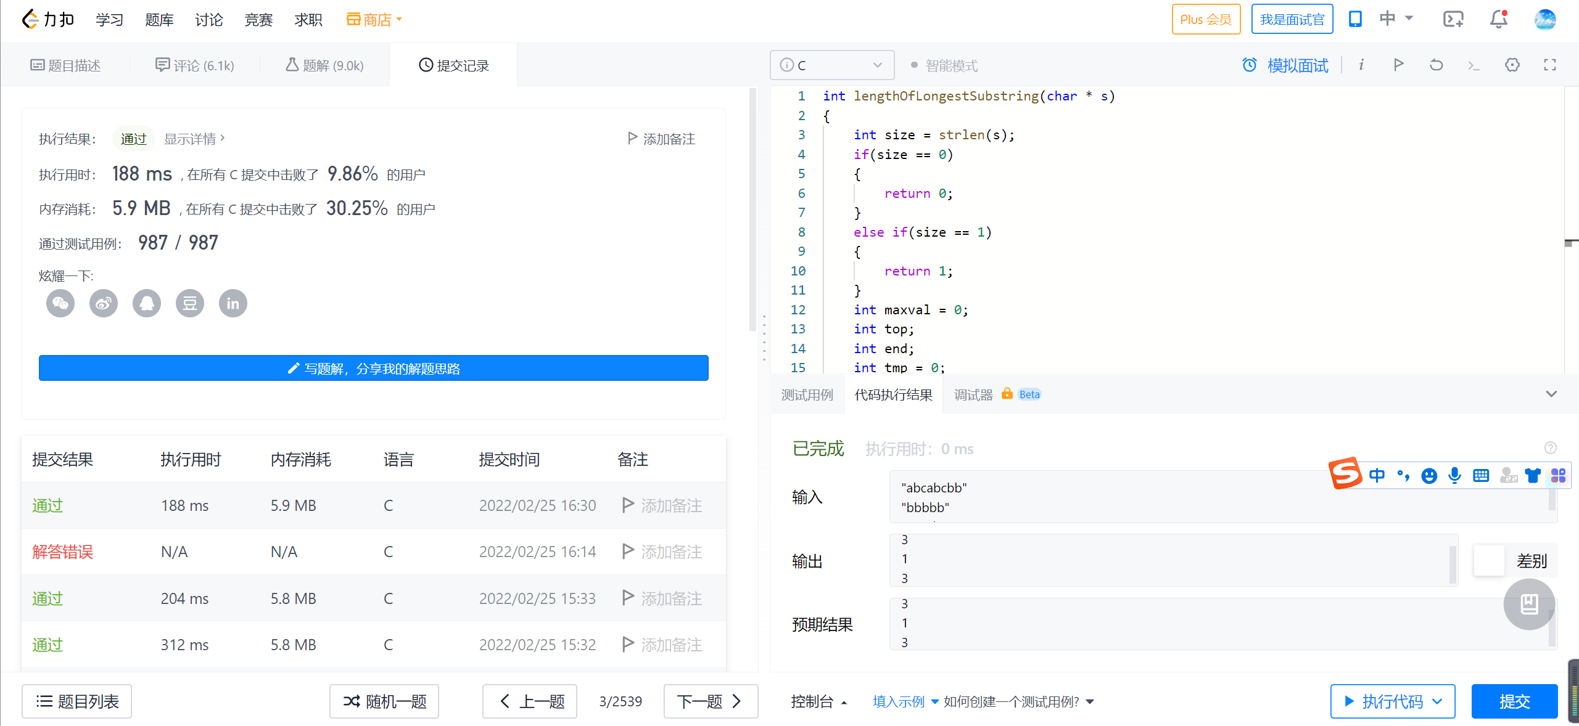Viewport: 1579px width, 726px height.
Task: Toggle 智能模式 smart mode
Action: (944, 66)
